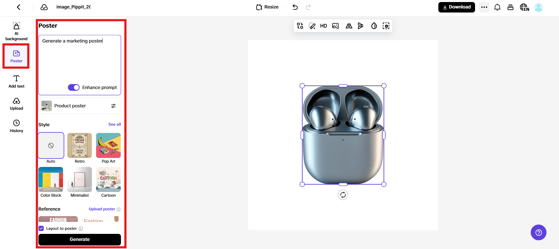Open the notifications bell
This screenshot has height=249, width=559.
coord(497,7)
